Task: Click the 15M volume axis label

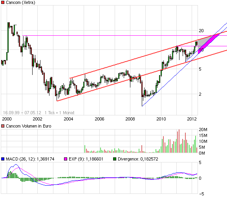Action: click(x=203, y=135)
